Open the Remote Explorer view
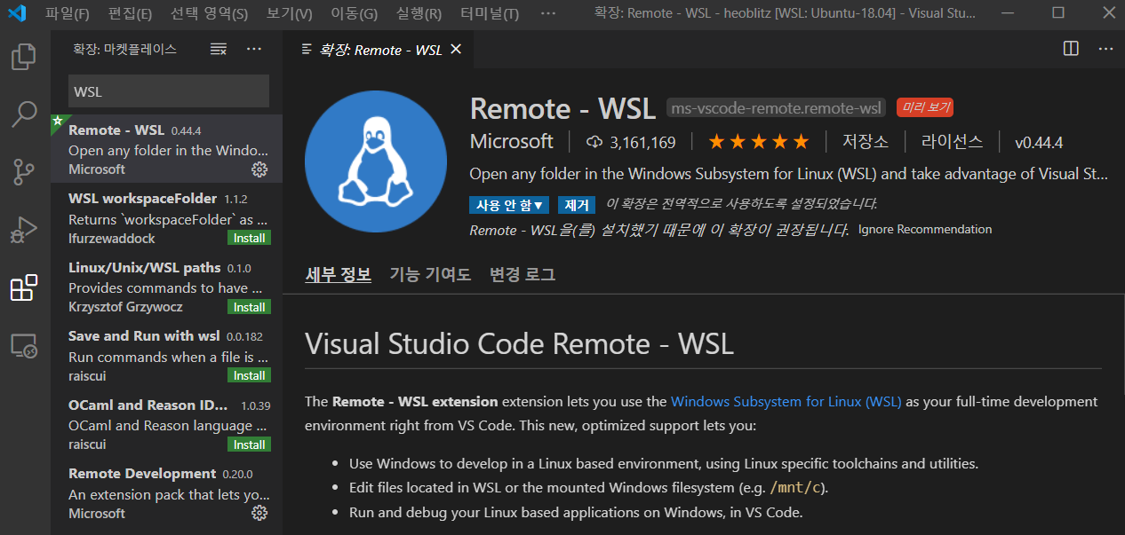Viewport: 1125px width, 535px height. (24, 345)
